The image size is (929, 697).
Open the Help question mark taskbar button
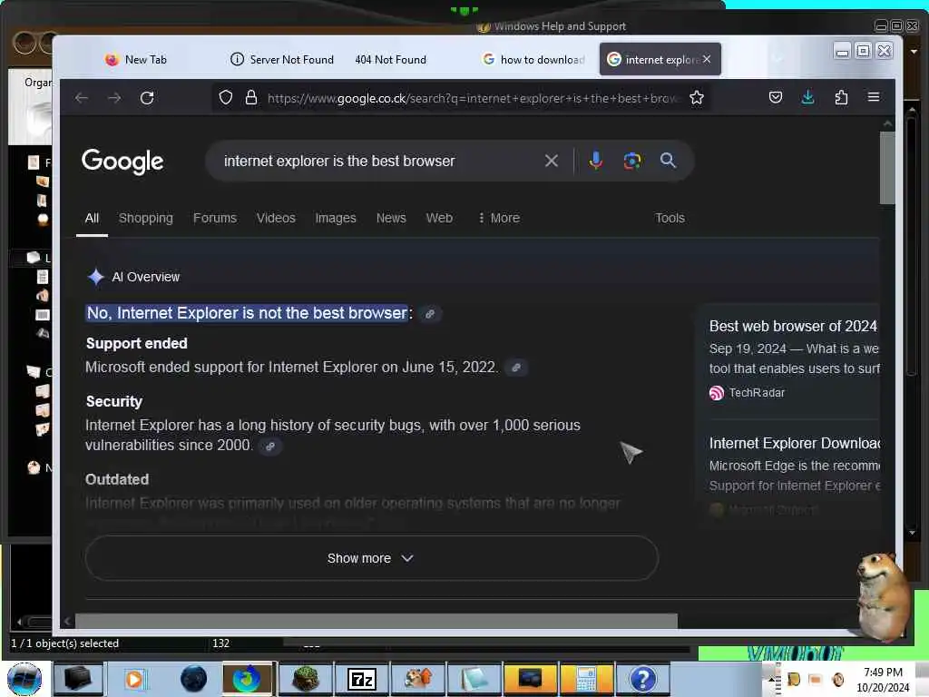[642, 679]
